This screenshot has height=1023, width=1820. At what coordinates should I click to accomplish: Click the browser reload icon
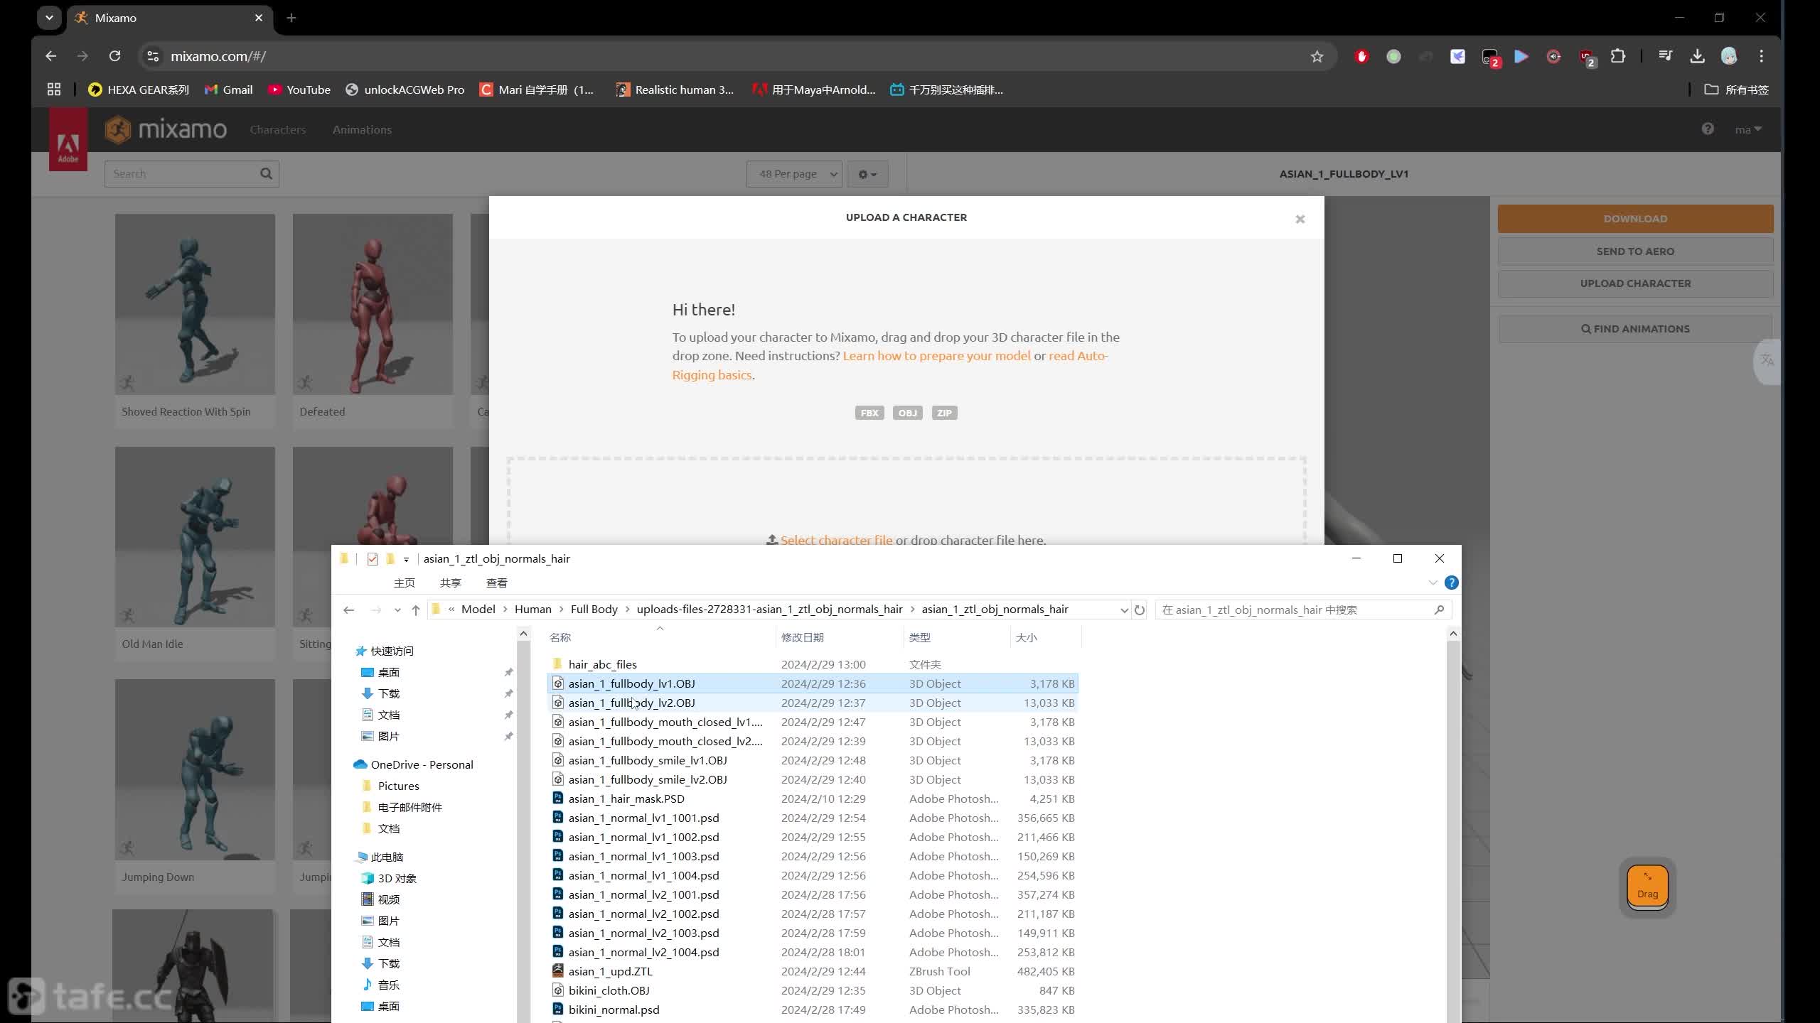[114, 56]
